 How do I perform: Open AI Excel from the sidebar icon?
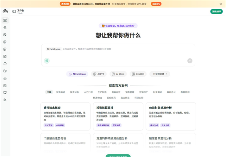pyautogui.click(x=5, y=28)
